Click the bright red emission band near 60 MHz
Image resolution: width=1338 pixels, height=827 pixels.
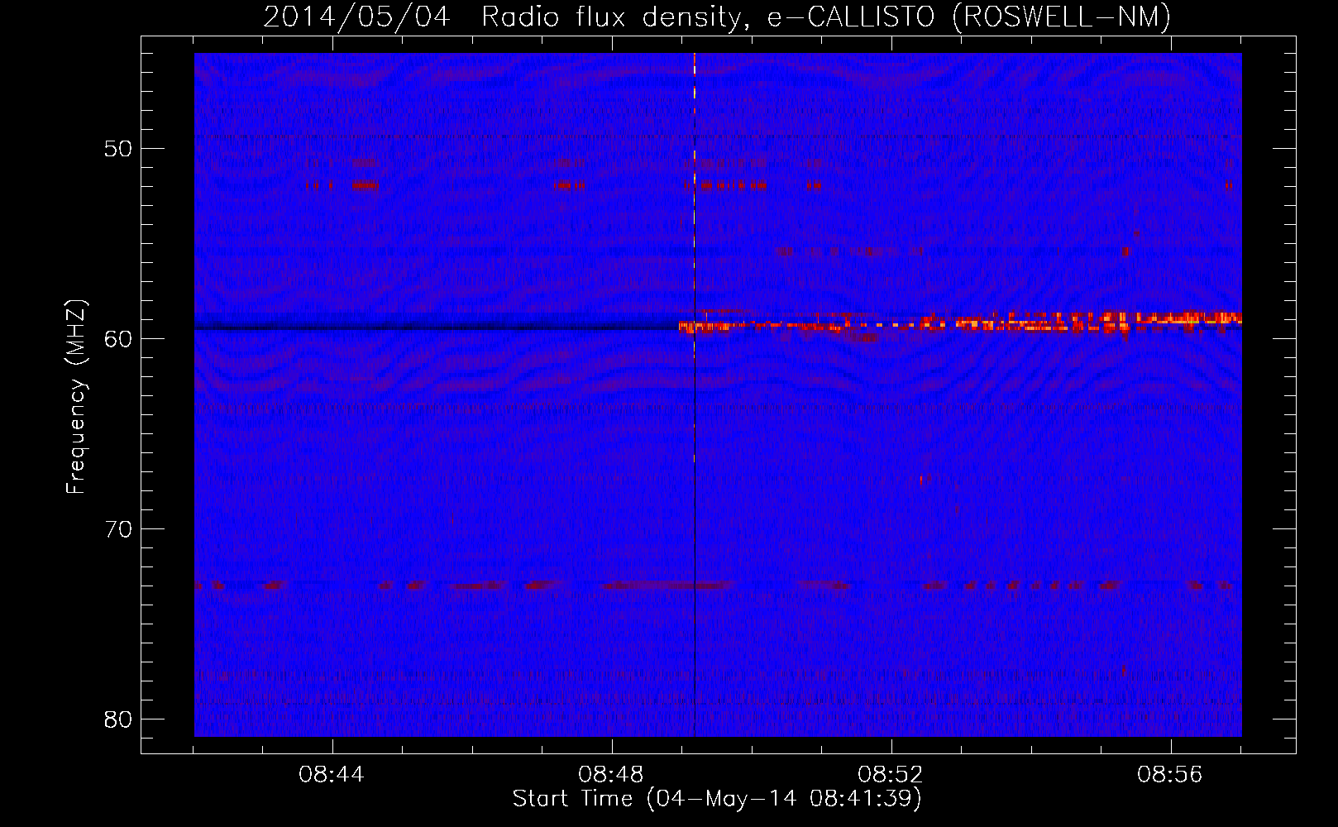pyautogui.click(x=959, y=323)
